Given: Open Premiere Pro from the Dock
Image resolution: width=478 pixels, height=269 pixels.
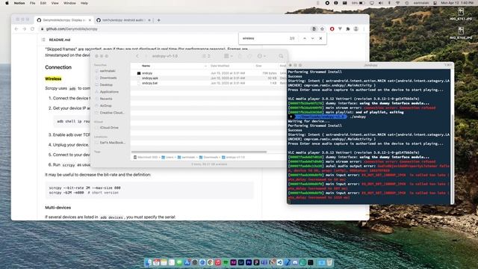Looking at the screenshot, I should (249, 262).
